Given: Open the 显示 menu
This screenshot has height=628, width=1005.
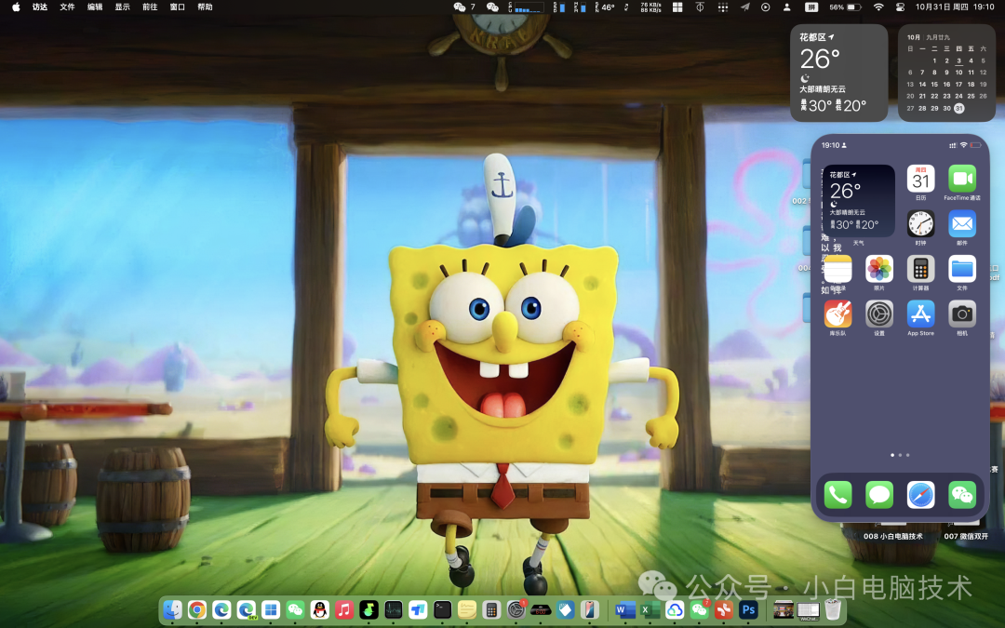Looking at the screenshot, I should (123, 7).
